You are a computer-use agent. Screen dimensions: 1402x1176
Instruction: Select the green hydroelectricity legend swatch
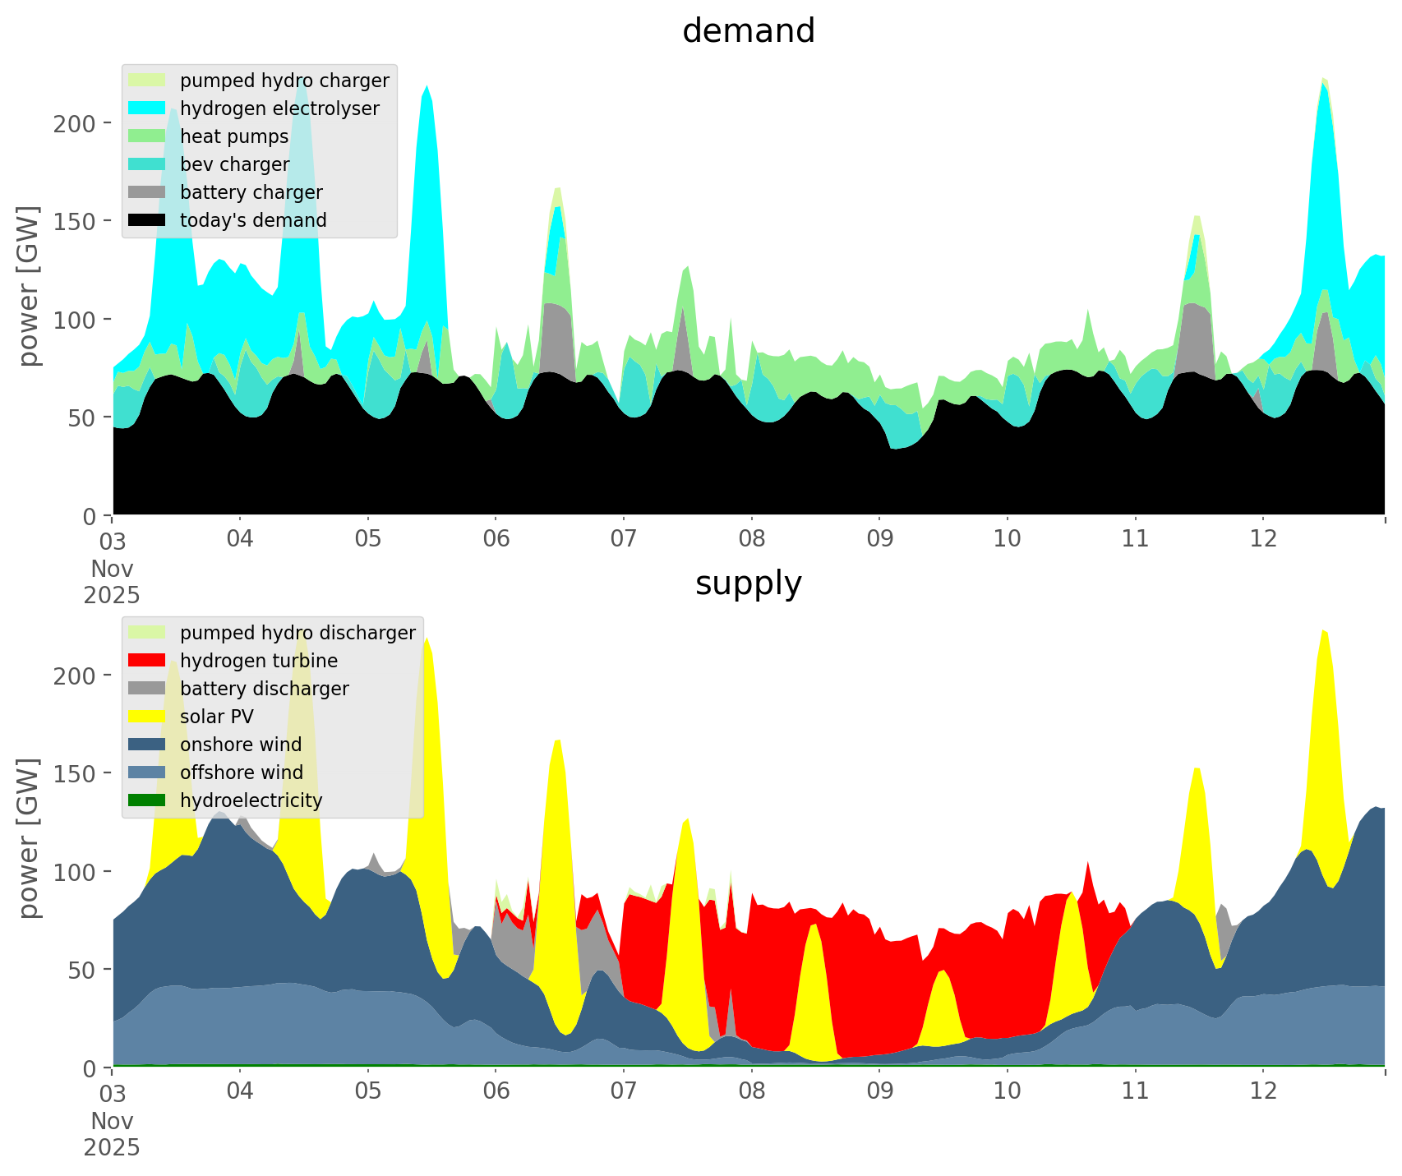pyautogui.click(x=147, y=800)
